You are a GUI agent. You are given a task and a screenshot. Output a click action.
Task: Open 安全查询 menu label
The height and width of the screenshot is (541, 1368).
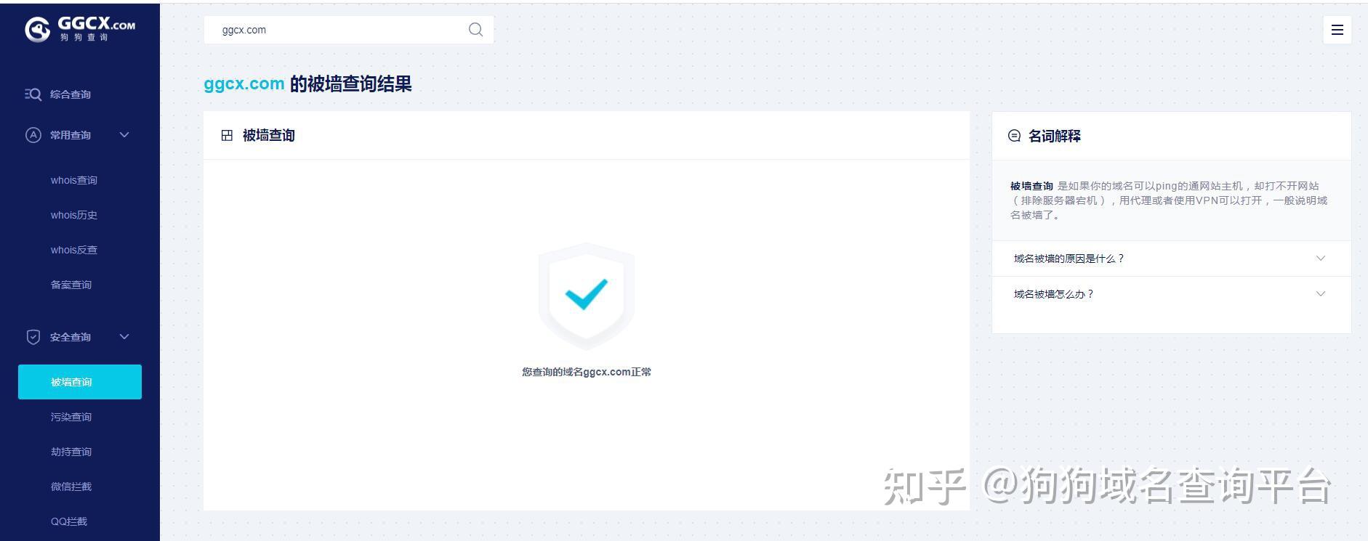pyautogui.click(x=70, y=337)
